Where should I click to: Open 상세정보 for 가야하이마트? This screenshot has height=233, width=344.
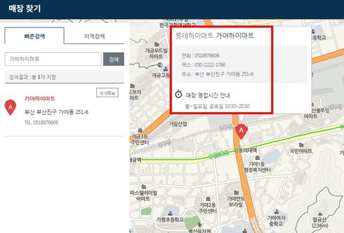click(x=107, y=93)
